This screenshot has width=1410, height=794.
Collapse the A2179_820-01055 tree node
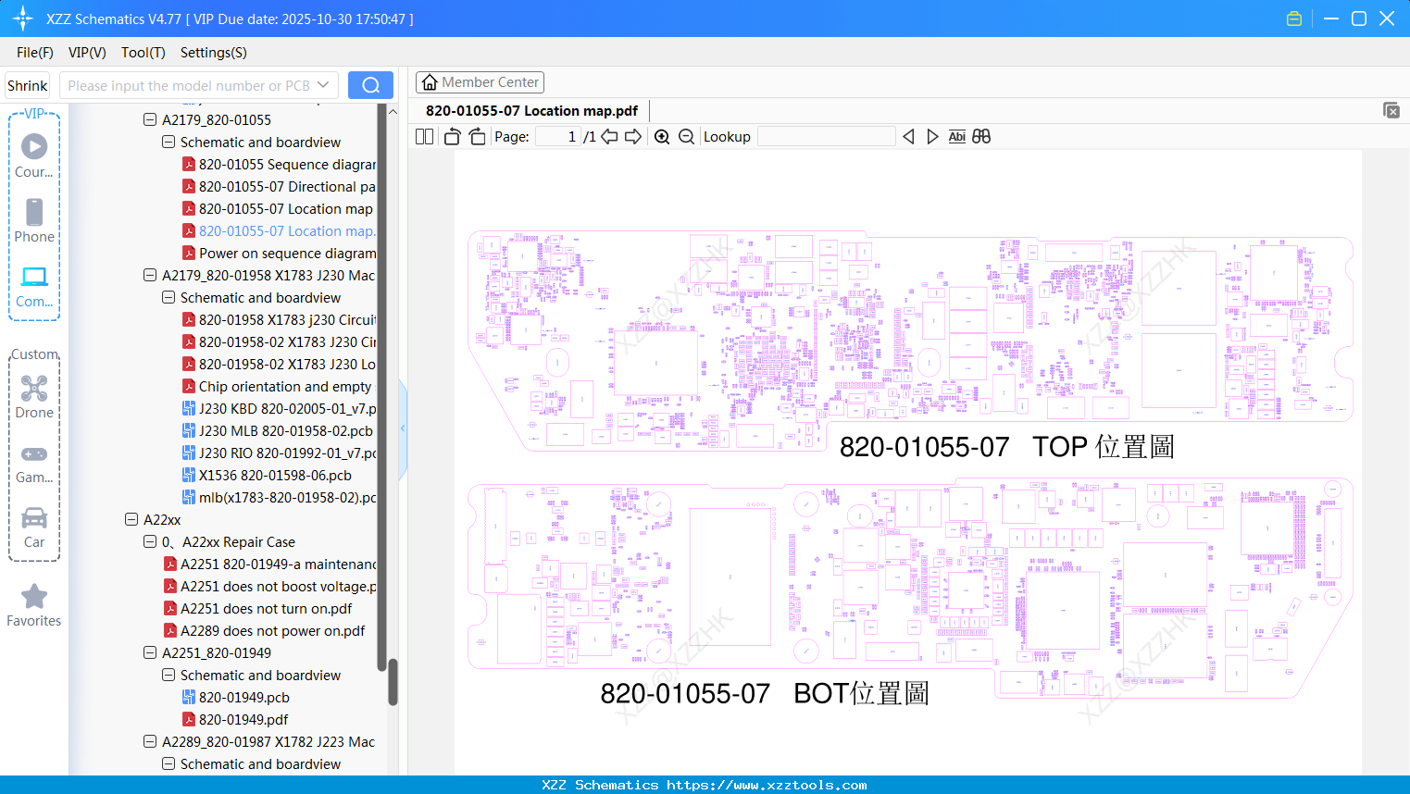click(150, 119)
